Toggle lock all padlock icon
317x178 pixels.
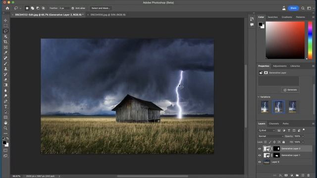pos(283,142)
